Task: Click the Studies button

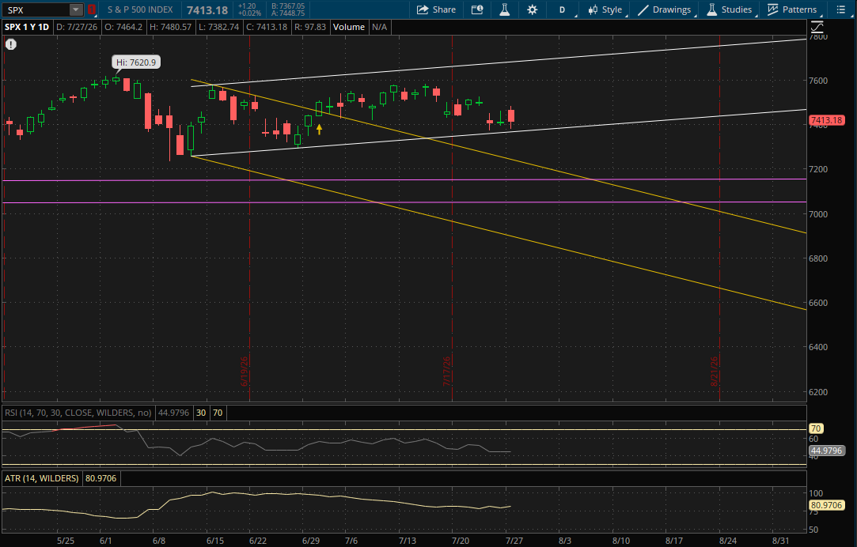Action: (729, 9)
